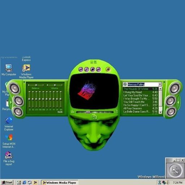Select track Let Your Soul Be Your...
The height and width of the screenshot is (185, 185).
(141, 95)
